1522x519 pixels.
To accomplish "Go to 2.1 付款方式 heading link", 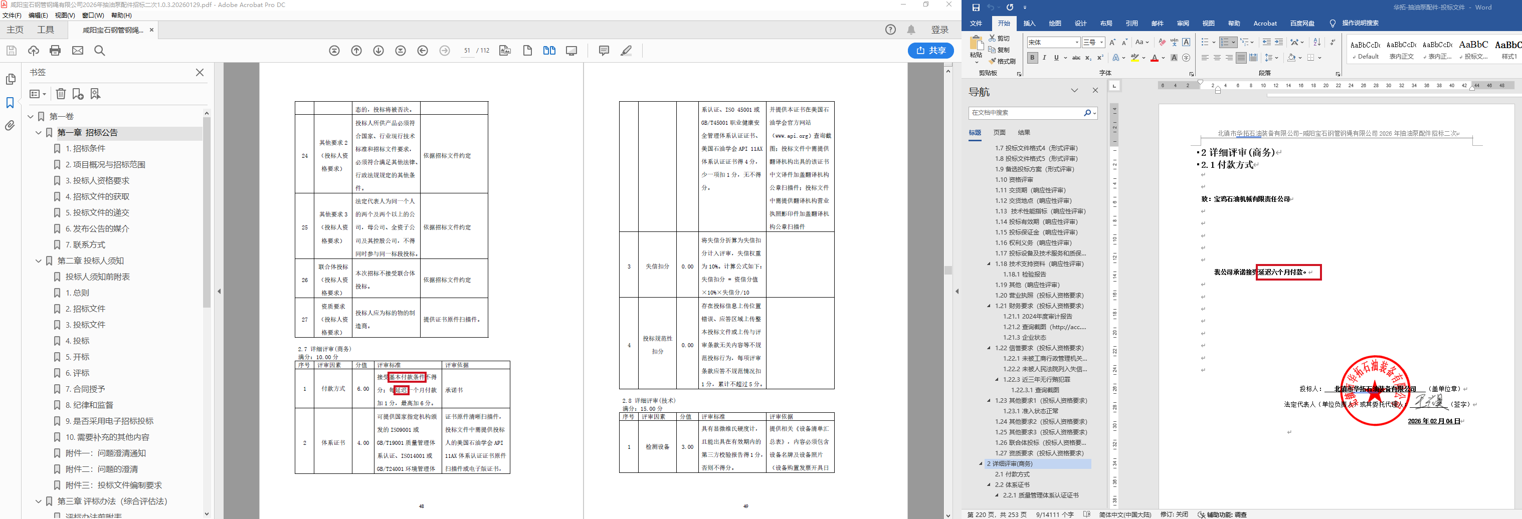I will point(1012,474).
